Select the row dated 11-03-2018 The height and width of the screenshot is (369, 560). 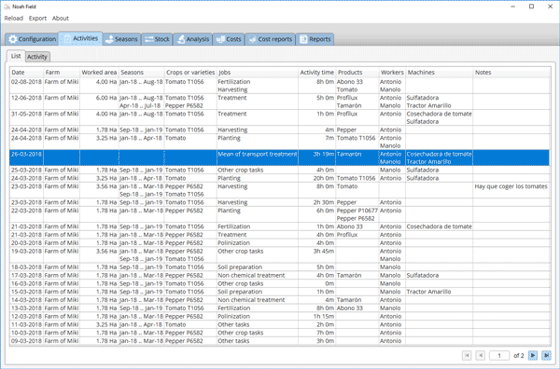[x=280, y=324]
